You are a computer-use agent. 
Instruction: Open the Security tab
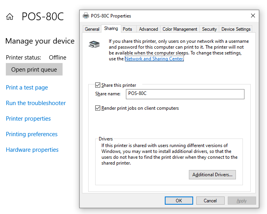pyautogui.click(x=209, y=29)
